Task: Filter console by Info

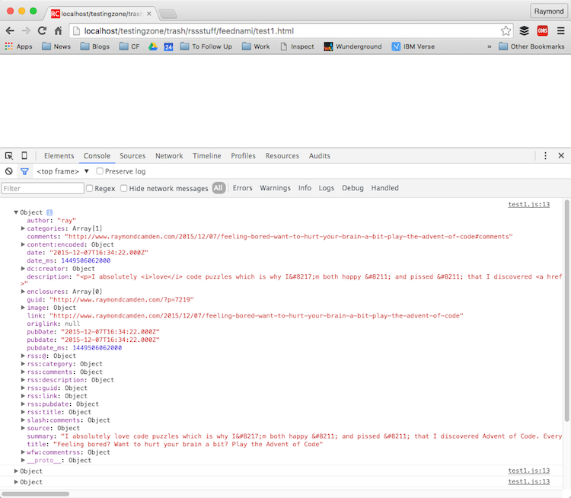Action: [x=305, y=188]
